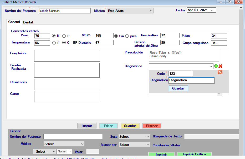245x159 pixels.
Task: Click the Complaints text box
Action: [x=67, y=56]
